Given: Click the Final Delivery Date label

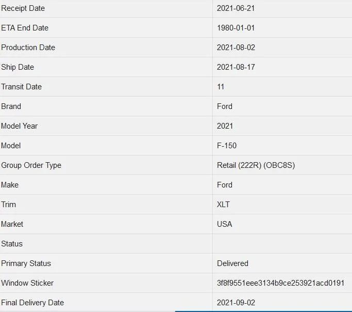Looking at the screenshot, I should (x=32, y=303).
